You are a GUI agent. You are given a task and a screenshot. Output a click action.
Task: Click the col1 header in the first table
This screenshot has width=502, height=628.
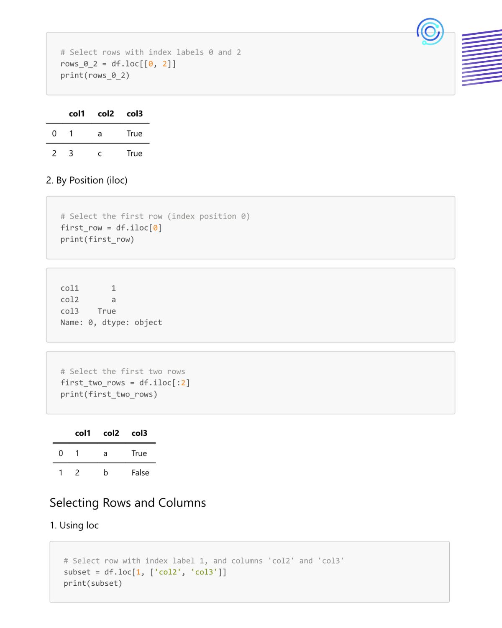[77, 114]
